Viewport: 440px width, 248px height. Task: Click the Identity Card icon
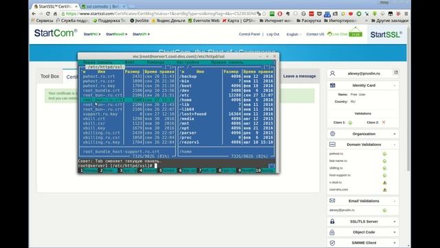[x=333, y=85]
